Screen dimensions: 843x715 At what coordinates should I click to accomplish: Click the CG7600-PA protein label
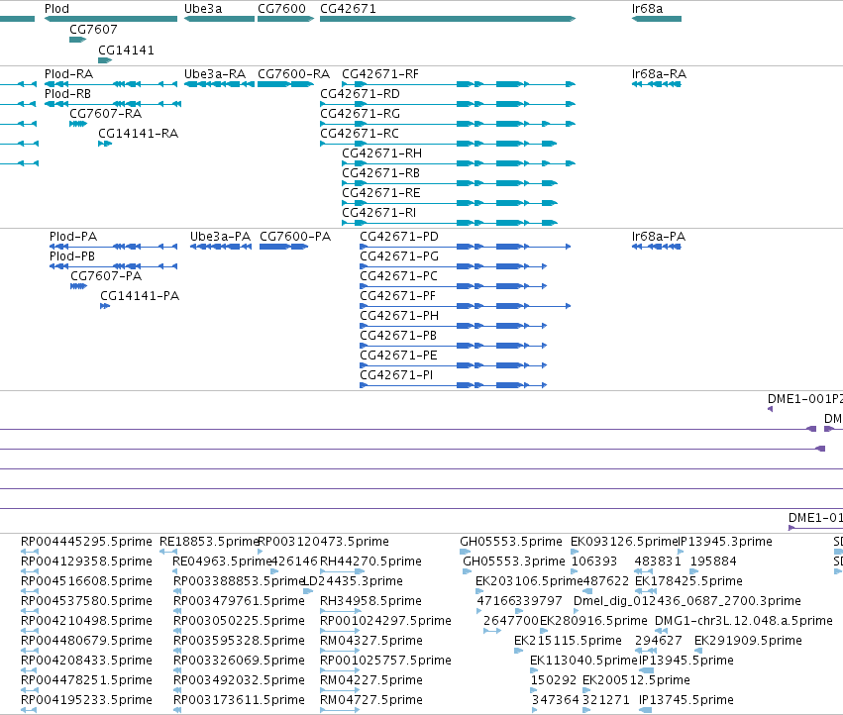tap(294, 237)
